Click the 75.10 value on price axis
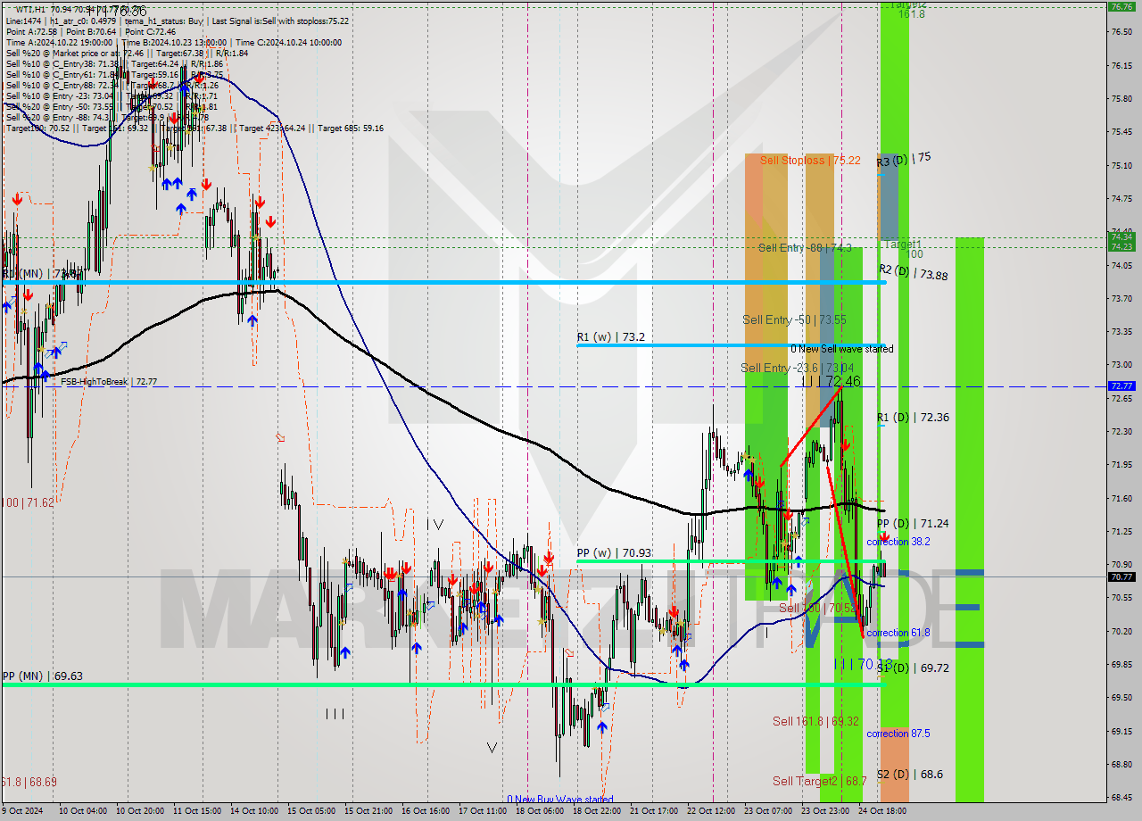Image resolution: width=1142 pixels, height=821 pixels. coord(1121,165)
